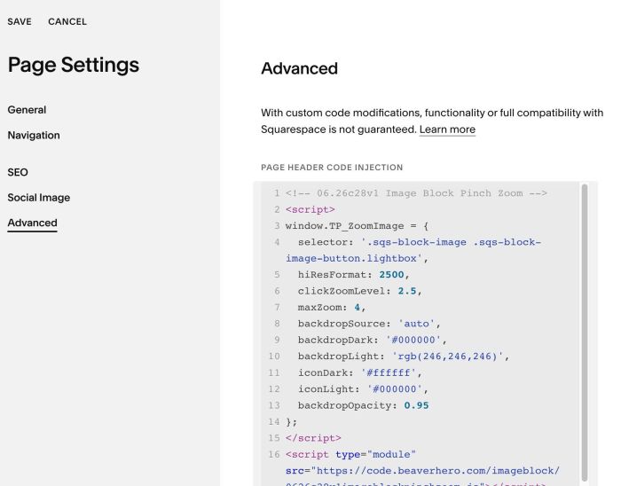Viewport: 621px width, 486px height.
Task: Open the Navigation settings tab
Action: point(34,135)
